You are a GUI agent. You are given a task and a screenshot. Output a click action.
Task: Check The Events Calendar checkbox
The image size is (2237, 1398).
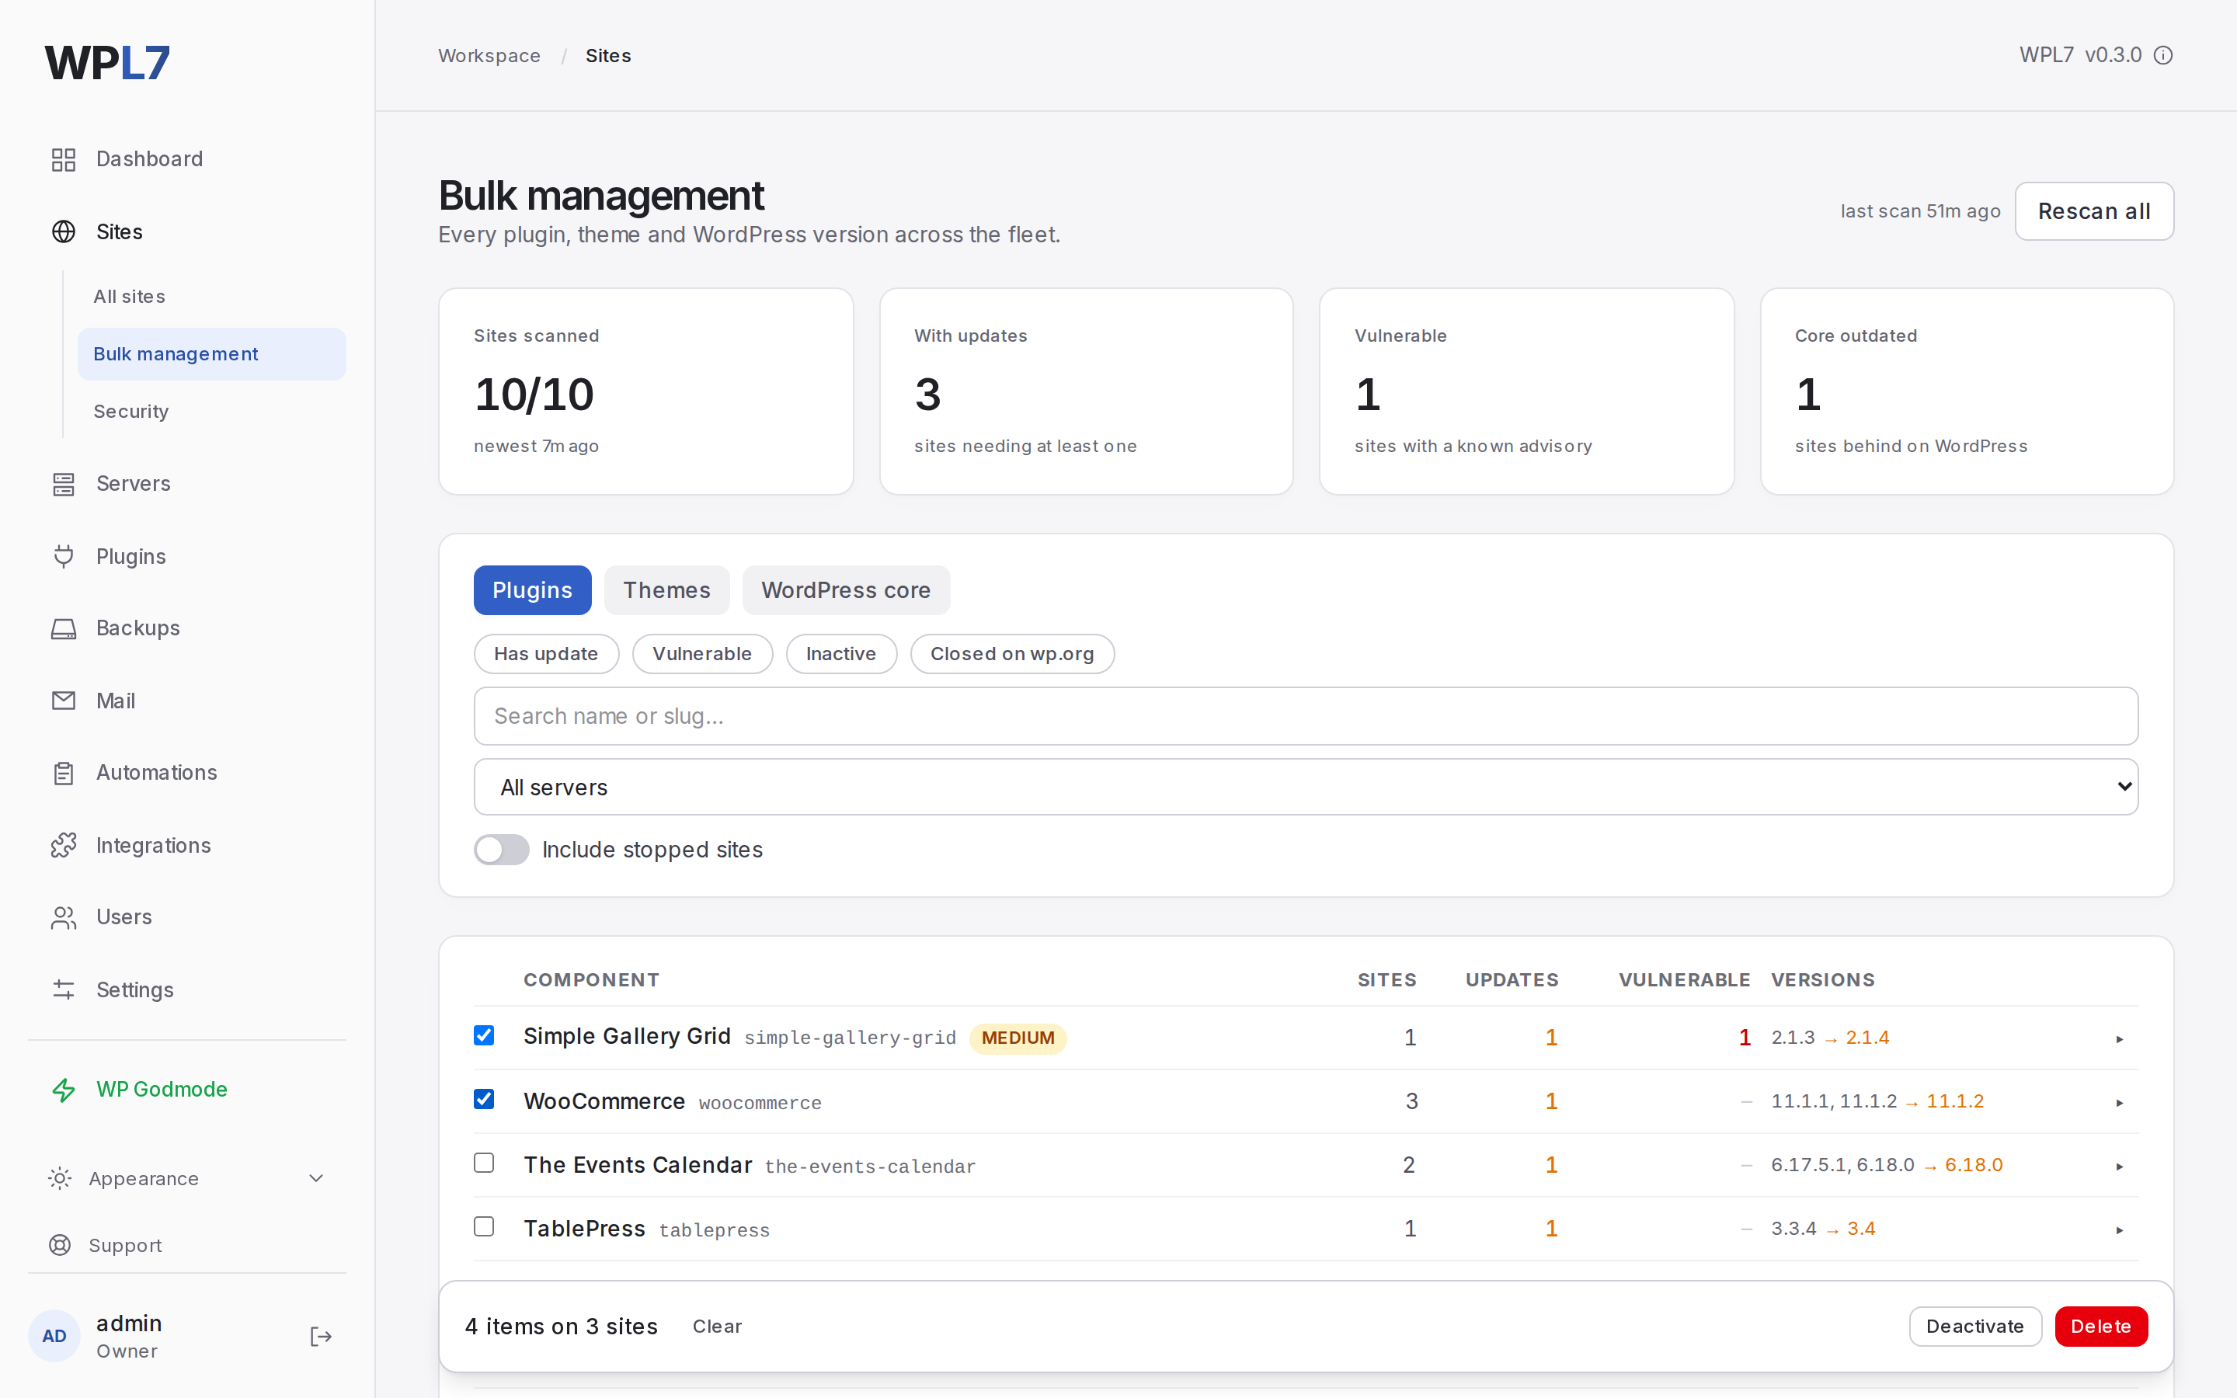point(483,1163)
